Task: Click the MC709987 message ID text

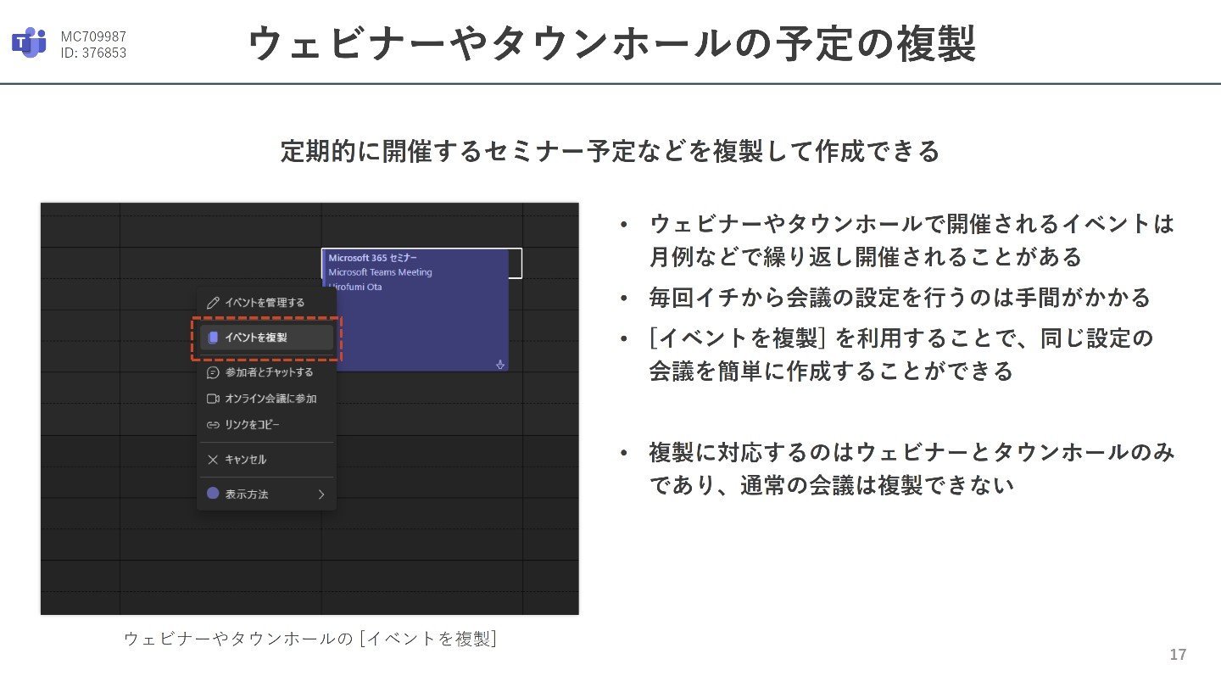Action: (x=93, y=36)
